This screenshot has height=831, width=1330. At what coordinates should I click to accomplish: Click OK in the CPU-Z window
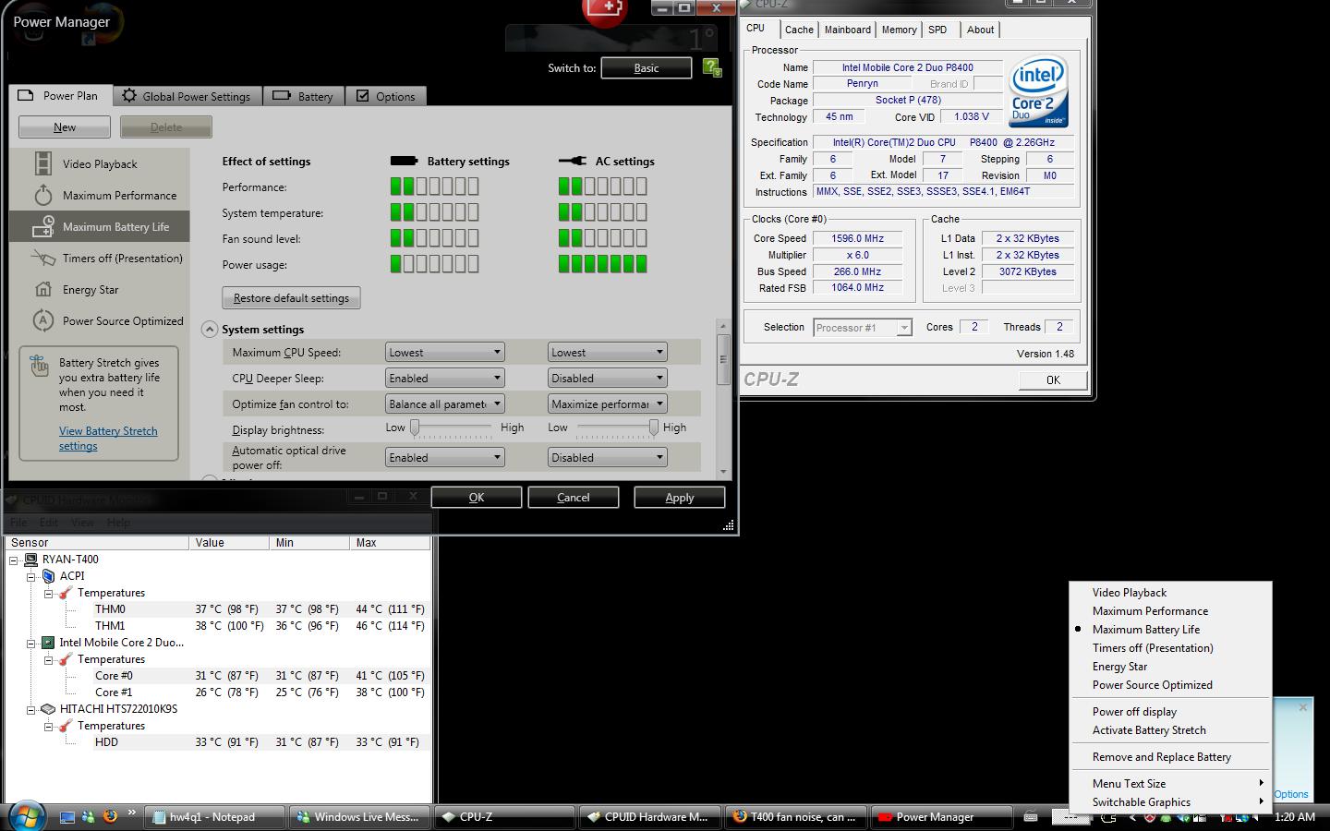pos(1053,379)
